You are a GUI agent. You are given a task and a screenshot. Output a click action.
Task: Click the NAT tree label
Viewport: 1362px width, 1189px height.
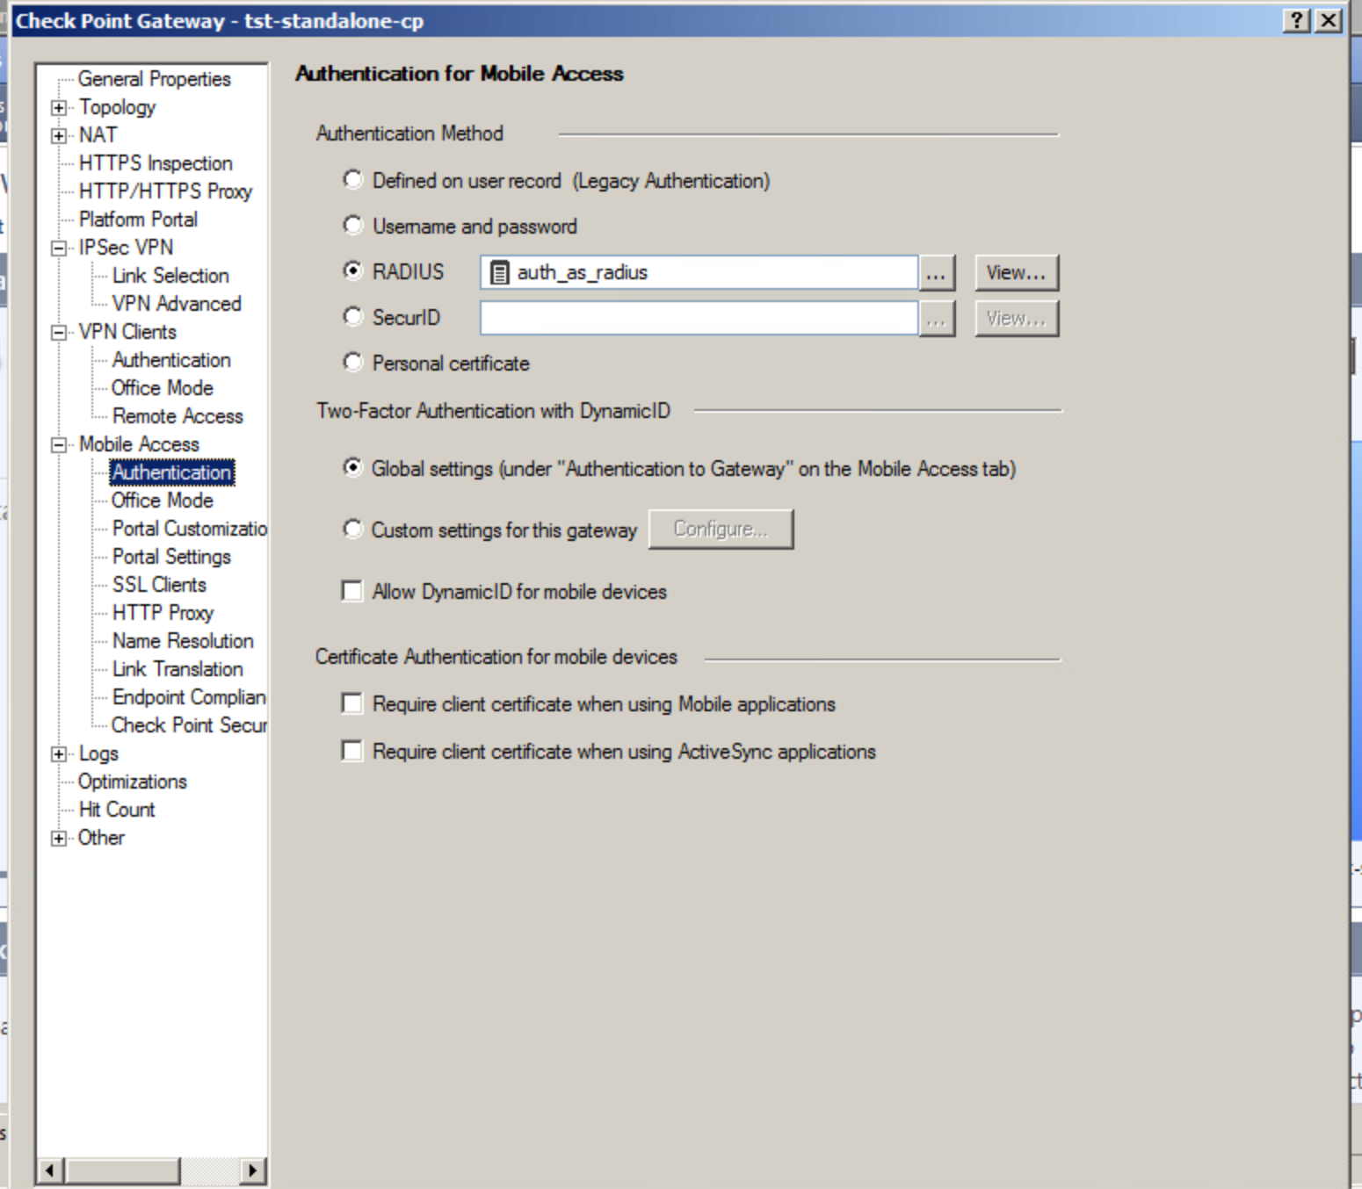tap(98, 135)
